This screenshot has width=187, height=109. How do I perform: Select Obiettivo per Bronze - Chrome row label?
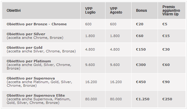tap(37, 24)
